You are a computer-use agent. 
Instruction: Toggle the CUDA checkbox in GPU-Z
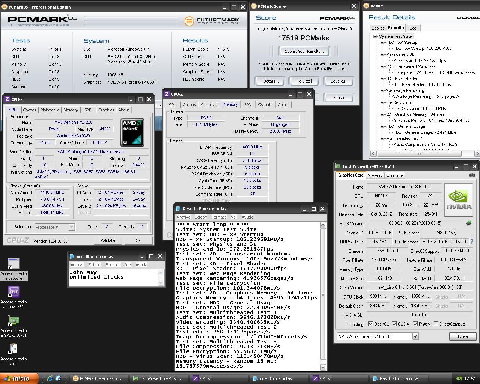pos(394,324)
